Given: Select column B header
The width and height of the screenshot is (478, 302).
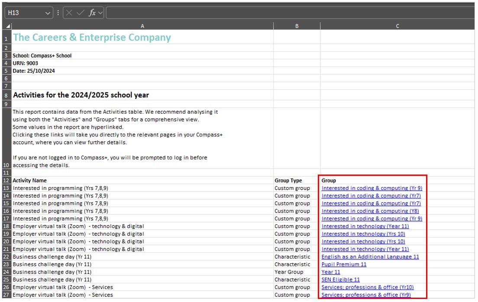Looking at the screenshot, I should click(297, 26).
